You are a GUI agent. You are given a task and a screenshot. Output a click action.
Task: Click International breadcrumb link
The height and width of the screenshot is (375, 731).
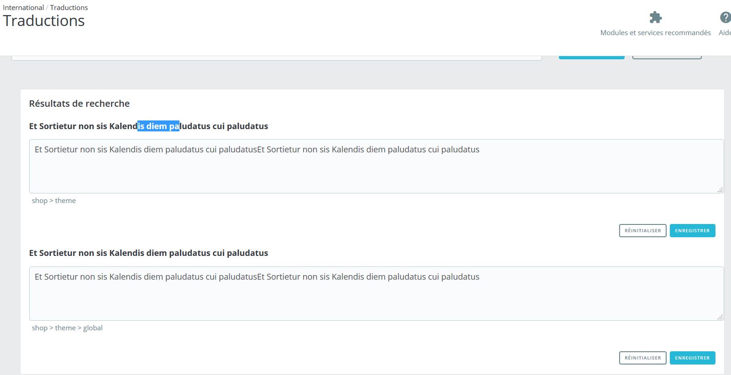(x=23, y=7)
